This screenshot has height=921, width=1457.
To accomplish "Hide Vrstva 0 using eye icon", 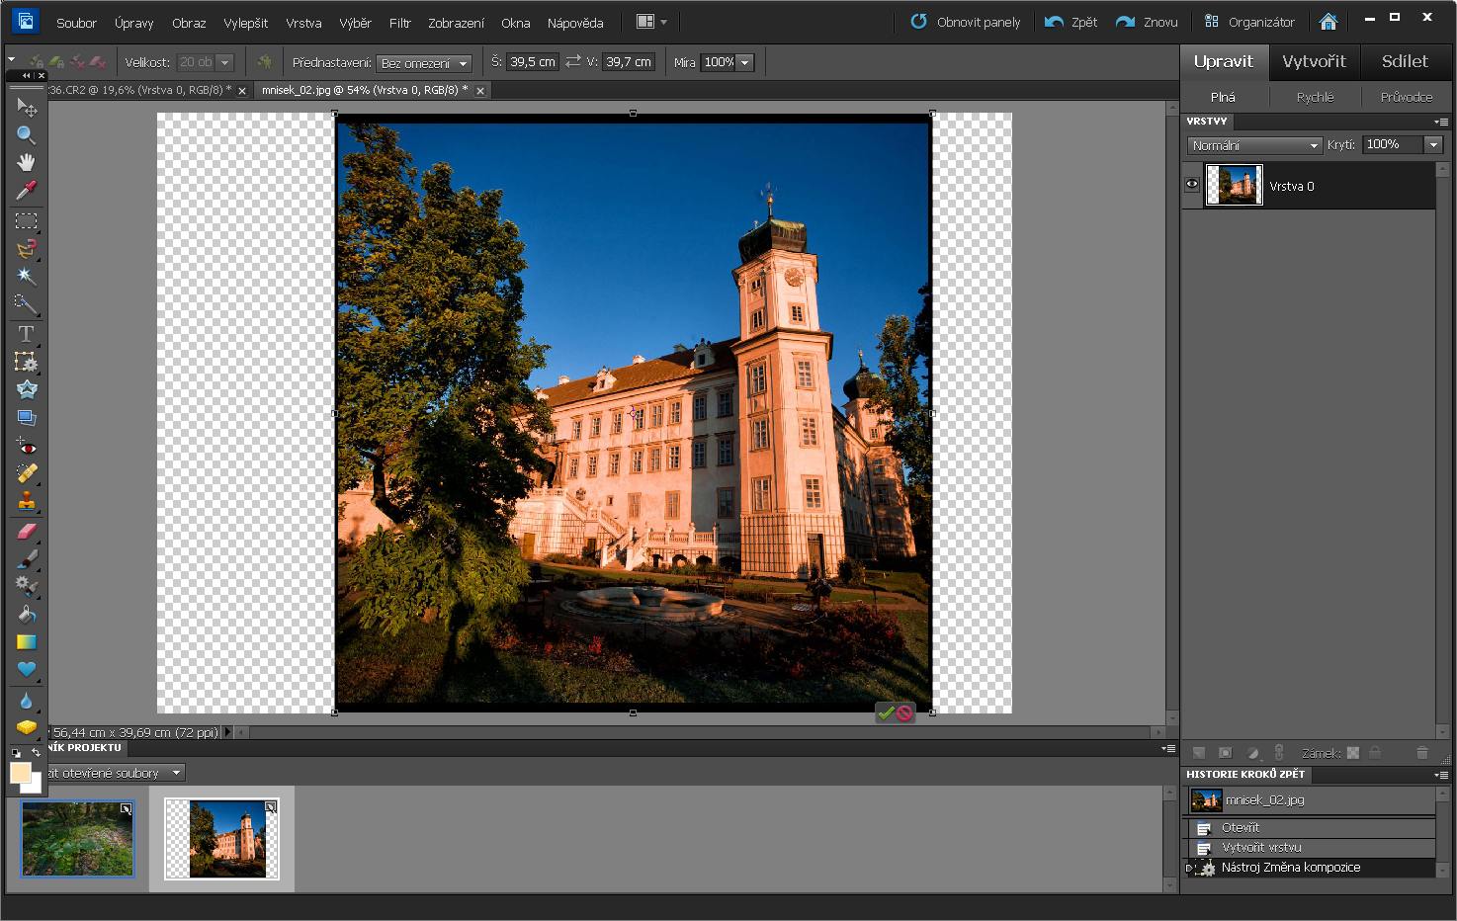I will click(1192, 185).
